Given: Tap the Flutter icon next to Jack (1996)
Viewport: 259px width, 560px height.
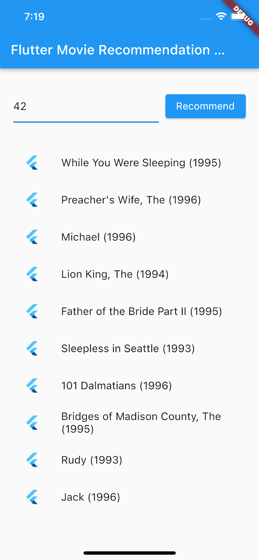Looking at the screenshot, I should [x=32, y=497].
